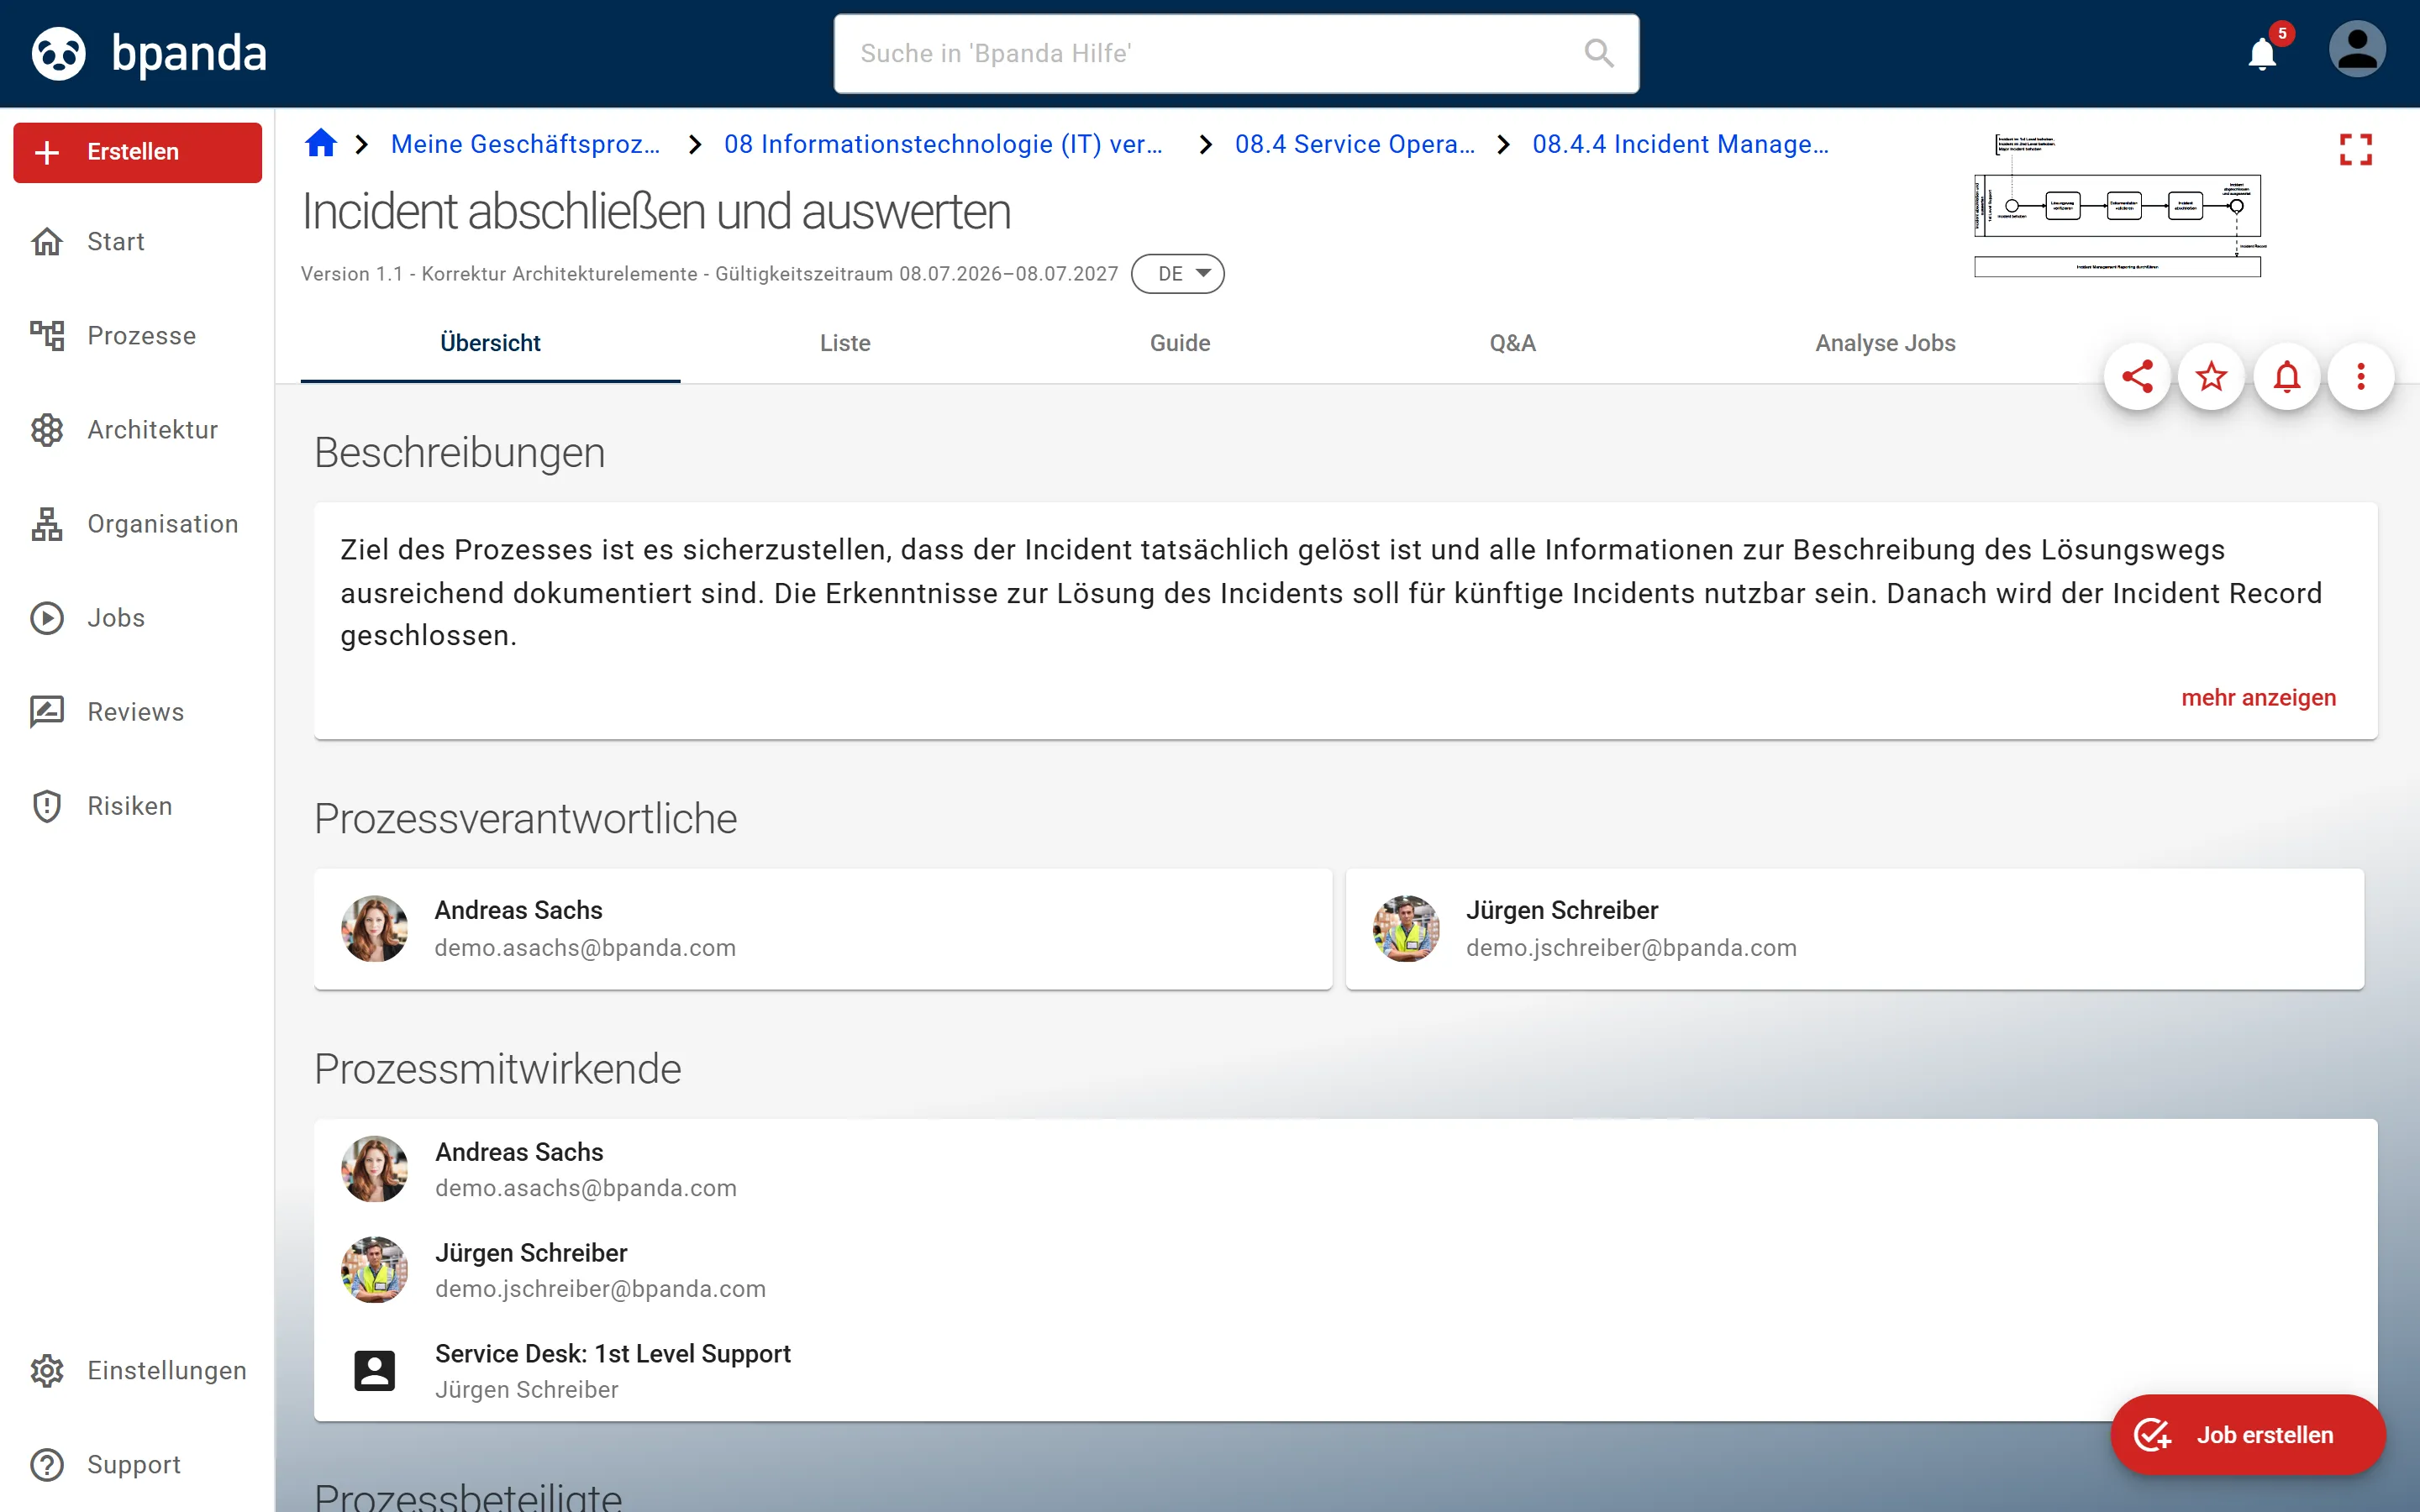Viewport: 2420px width, 1512px height.
Task: Open Support in the sidebar
Action: [x=137, y=1465]
